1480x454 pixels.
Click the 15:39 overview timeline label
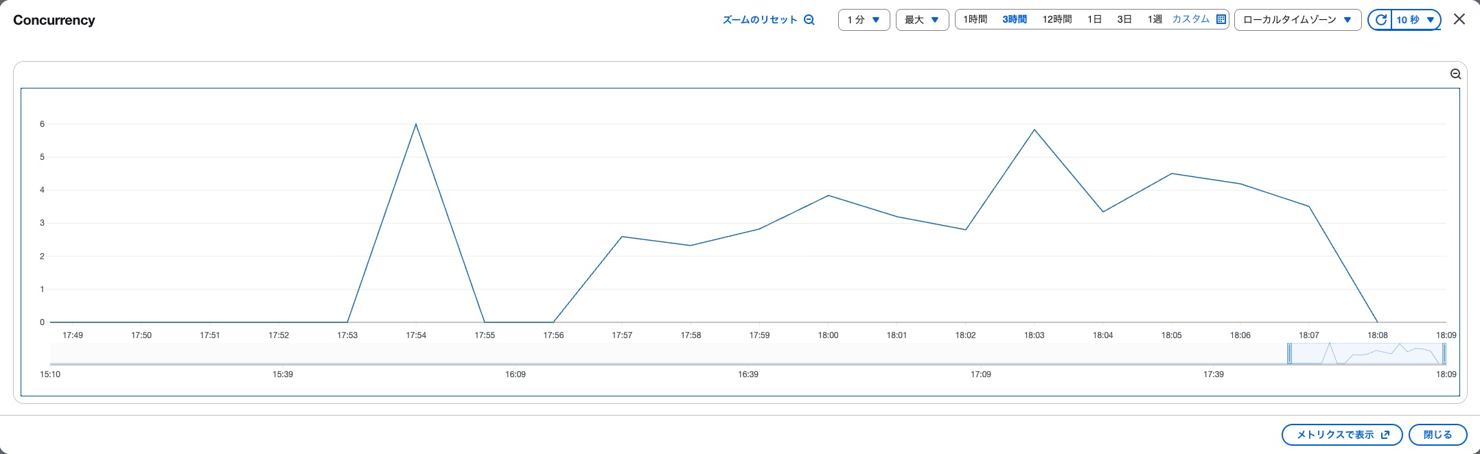283,374
